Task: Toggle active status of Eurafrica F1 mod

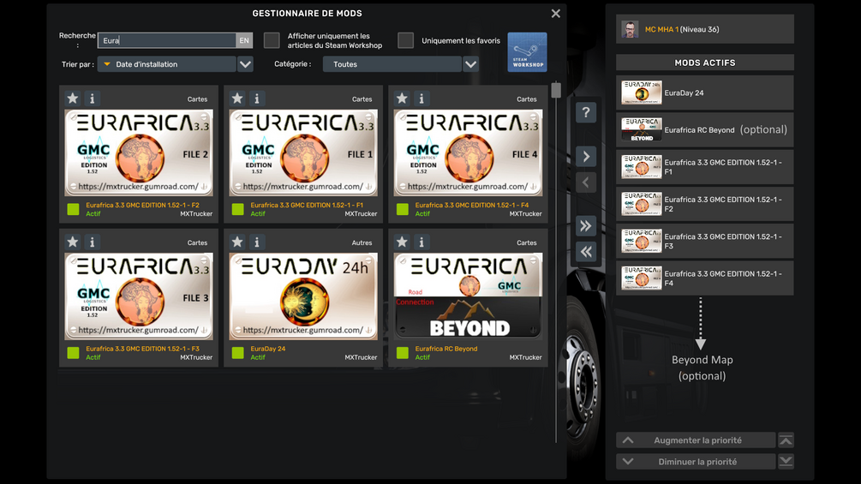Action: [x=238, y=209]
